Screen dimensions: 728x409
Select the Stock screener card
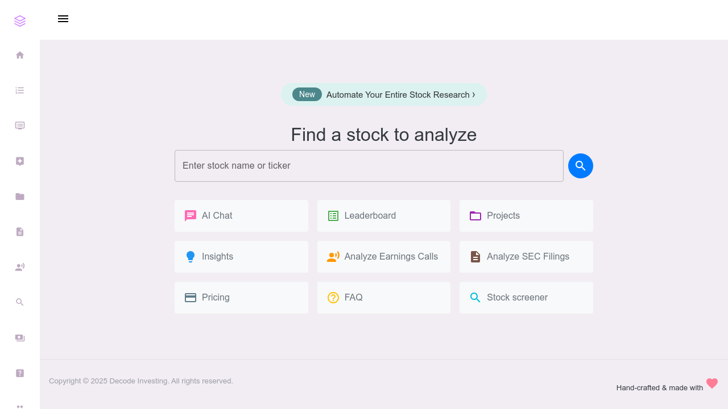pyautogui.click(x=526, y=297)
